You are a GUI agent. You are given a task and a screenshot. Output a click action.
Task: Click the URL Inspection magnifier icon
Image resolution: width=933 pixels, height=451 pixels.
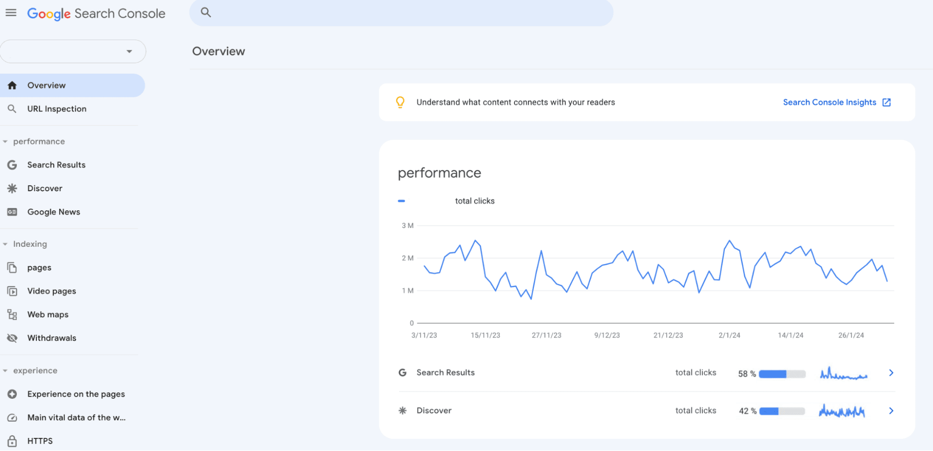tap(12, 109)
